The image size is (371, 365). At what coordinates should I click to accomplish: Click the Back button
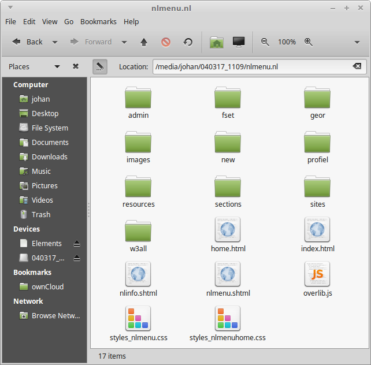(x=28, y=42)
